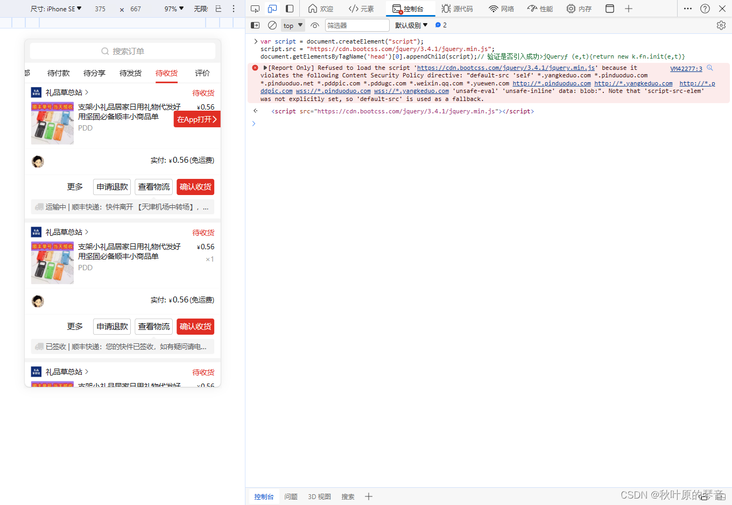The width and height of the screenshot is (732, 505).
Task: Toggle the console sidebar
Action: 255,25
